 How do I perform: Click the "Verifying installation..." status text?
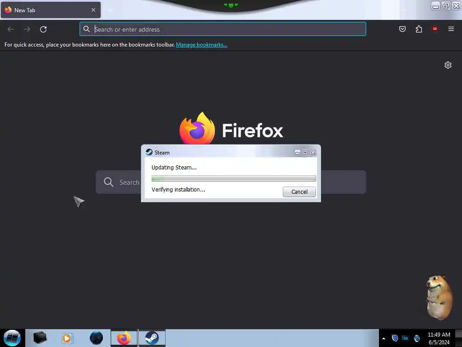(178, 189)
